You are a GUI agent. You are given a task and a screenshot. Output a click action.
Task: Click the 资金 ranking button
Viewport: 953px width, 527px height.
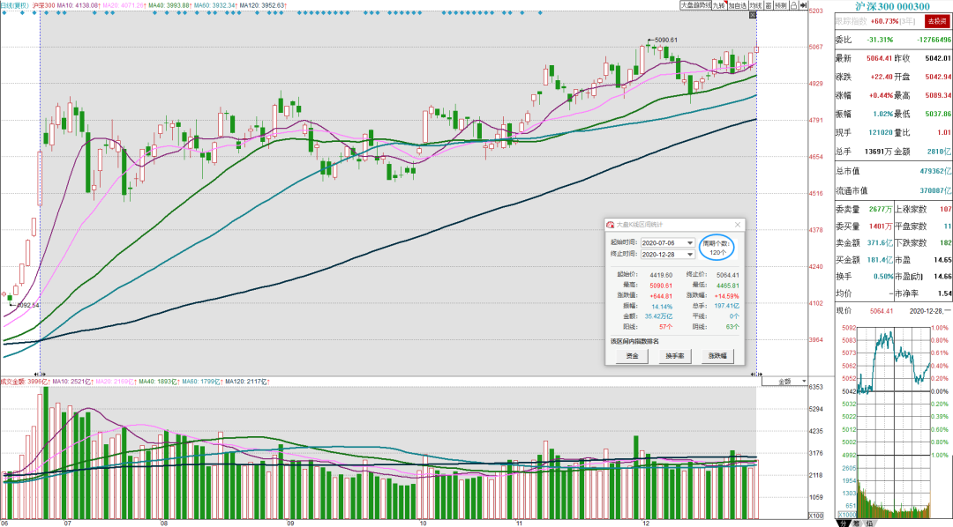(632, 356)
